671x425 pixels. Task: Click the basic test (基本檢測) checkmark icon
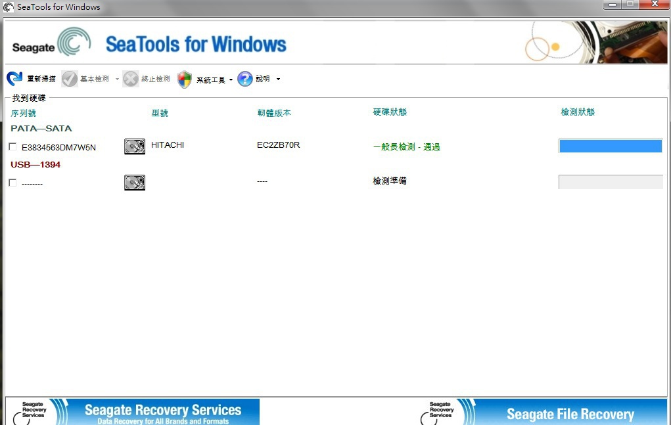[69, 79]
